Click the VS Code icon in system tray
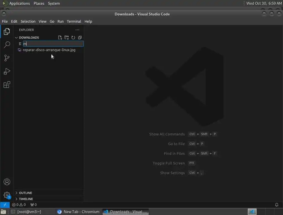 252,212
